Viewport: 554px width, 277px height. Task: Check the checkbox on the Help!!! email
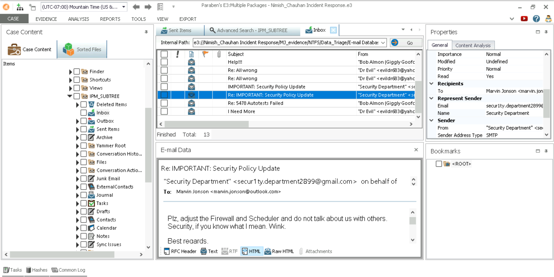click(164, 62)
